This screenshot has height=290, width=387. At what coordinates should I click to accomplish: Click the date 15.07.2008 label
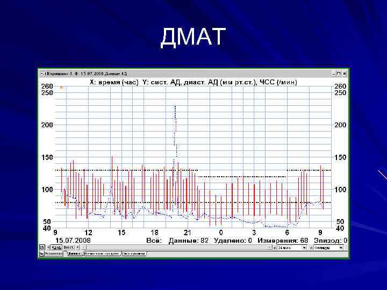[x=73, y=241]
